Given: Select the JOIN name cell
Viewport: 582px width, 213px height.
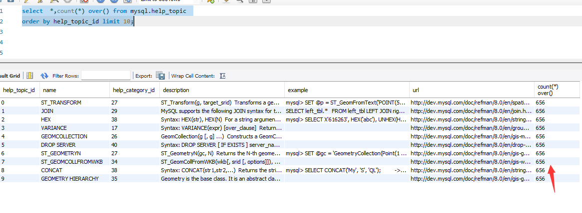Looking at the screenshot, I should (74, 110).
